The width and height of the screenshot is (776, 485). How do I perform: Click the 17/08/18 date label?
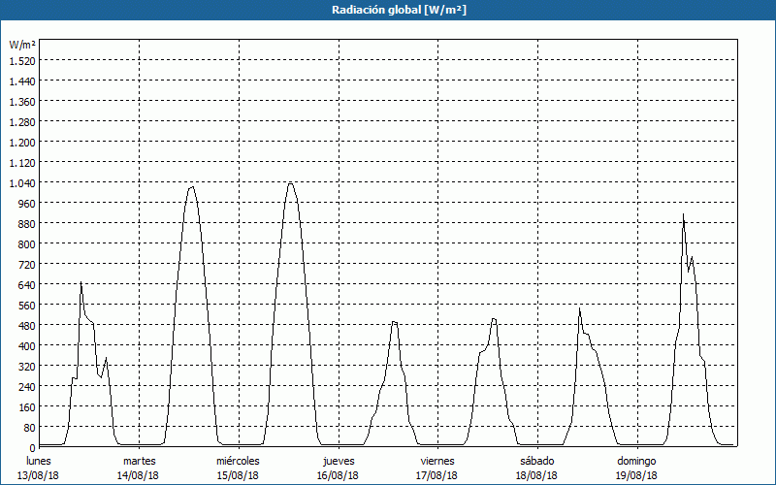click(x=436, y=475)
